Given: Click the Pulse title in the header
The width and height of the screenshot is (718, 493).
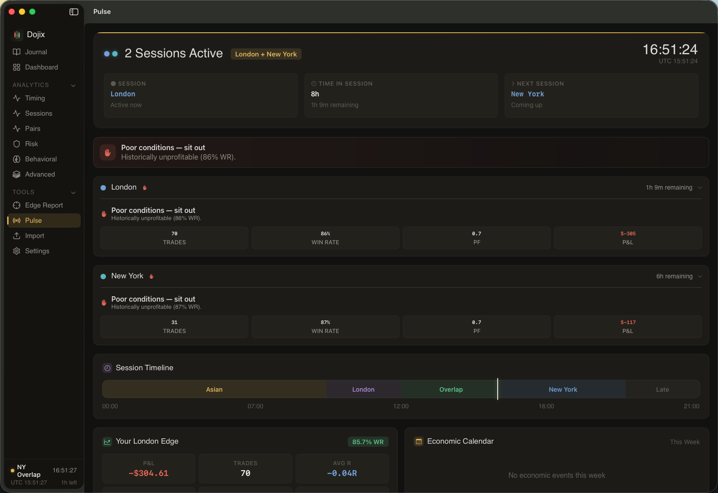Looking at the screenshot, I should point(102,12).
